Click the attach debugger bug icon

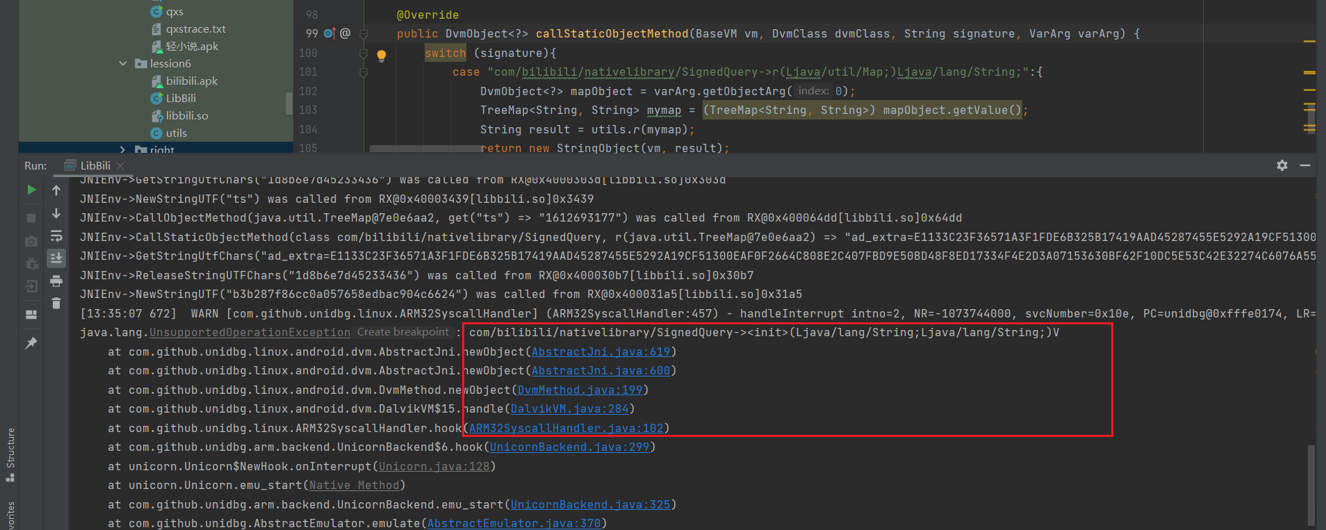point(31,264)
